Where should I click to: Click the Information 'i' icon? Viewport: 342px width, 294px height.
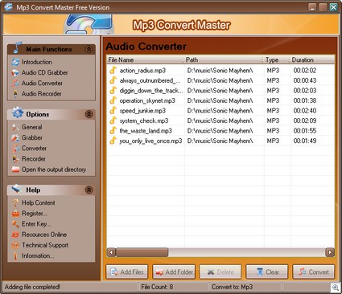pyautogui.click(x=15, y=256)
